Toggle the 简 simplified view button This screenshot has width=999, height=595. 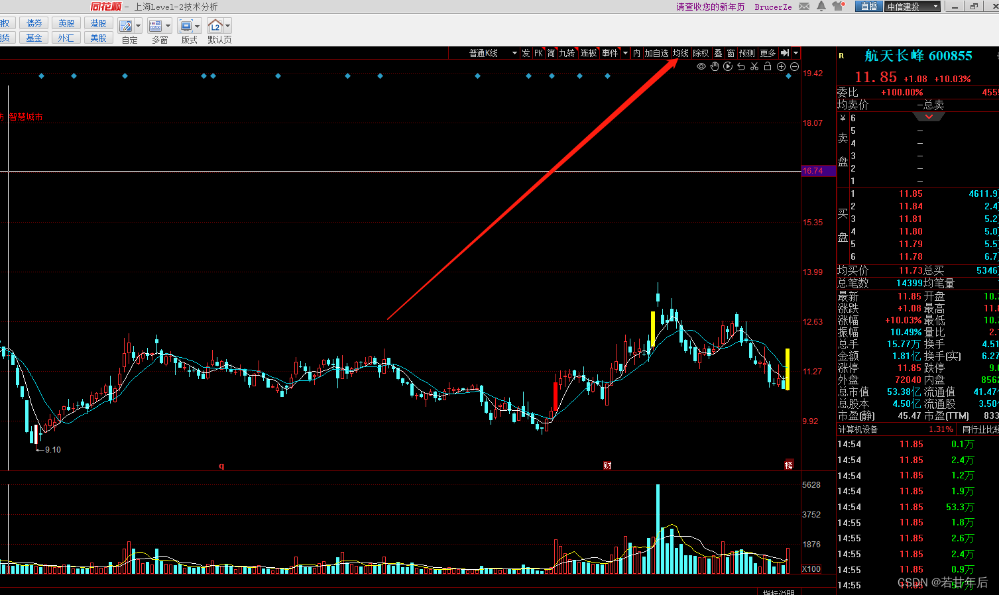tap(551, 53)
